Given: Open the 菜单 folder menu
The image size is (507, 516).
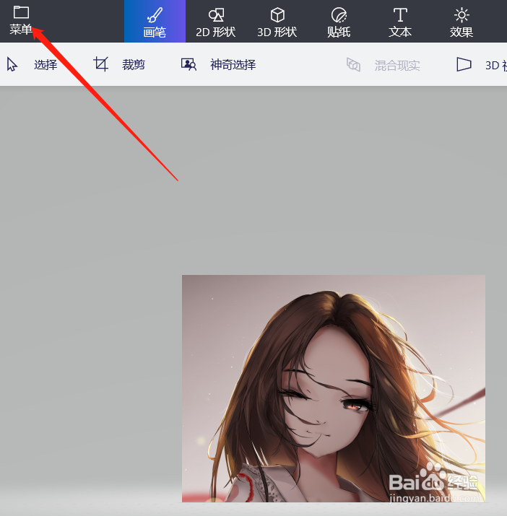Looking at the screenshot, I should (21, 21).
